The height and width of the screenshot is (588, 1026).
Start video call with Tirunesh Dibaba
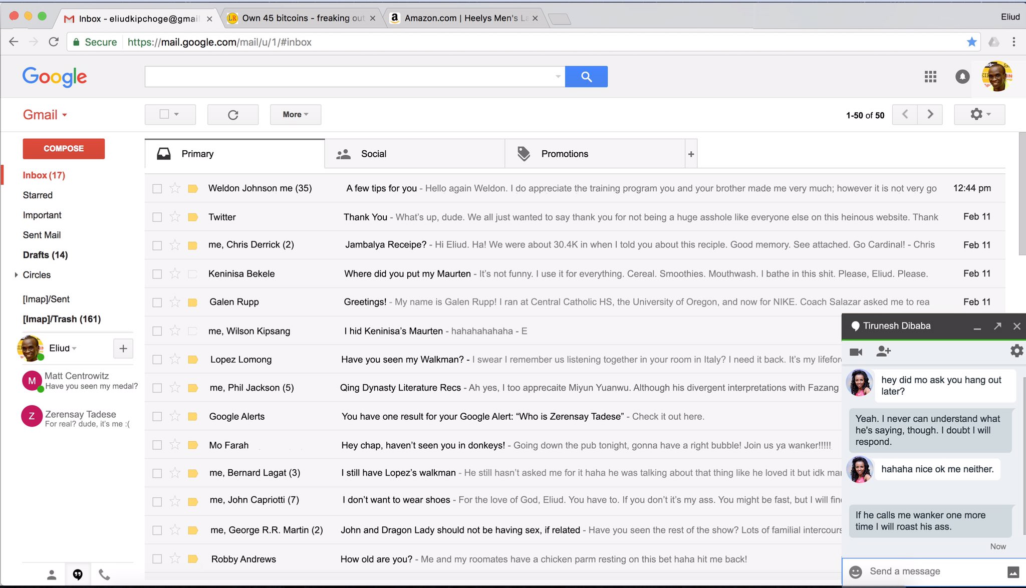pyautogui.click(x=856, y=352)
